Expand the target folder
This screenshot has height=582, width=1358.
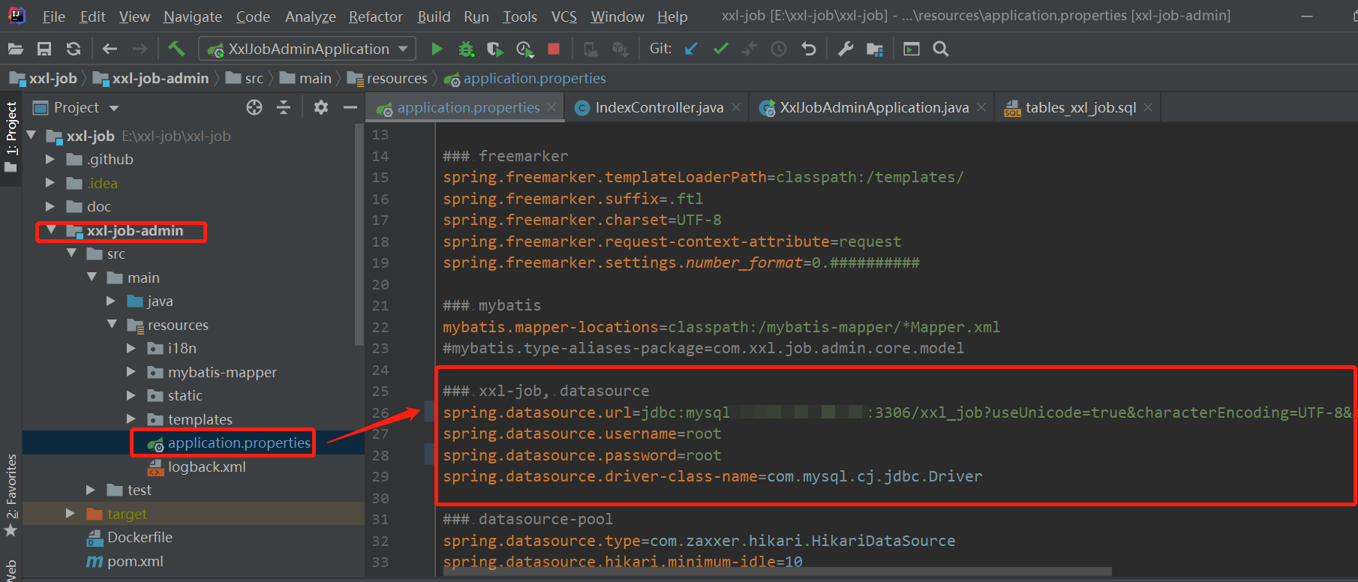click(x=71, y=514)
